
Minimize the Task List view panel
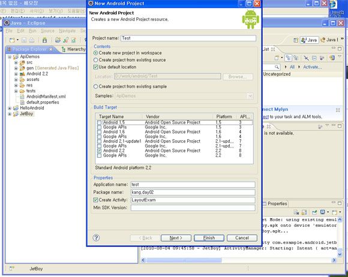click(x=334, y=48)
